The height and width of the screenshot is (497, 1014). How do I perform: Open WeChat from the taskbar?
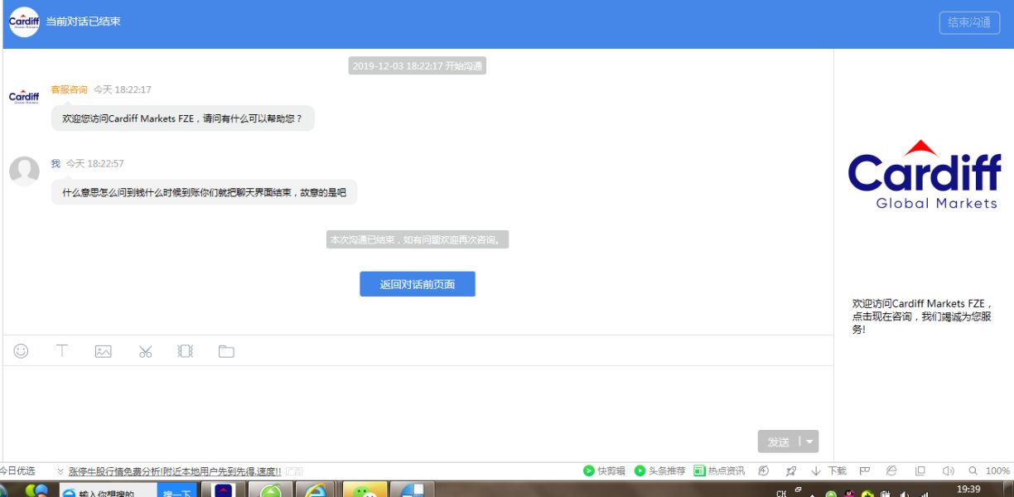(365, 490)
